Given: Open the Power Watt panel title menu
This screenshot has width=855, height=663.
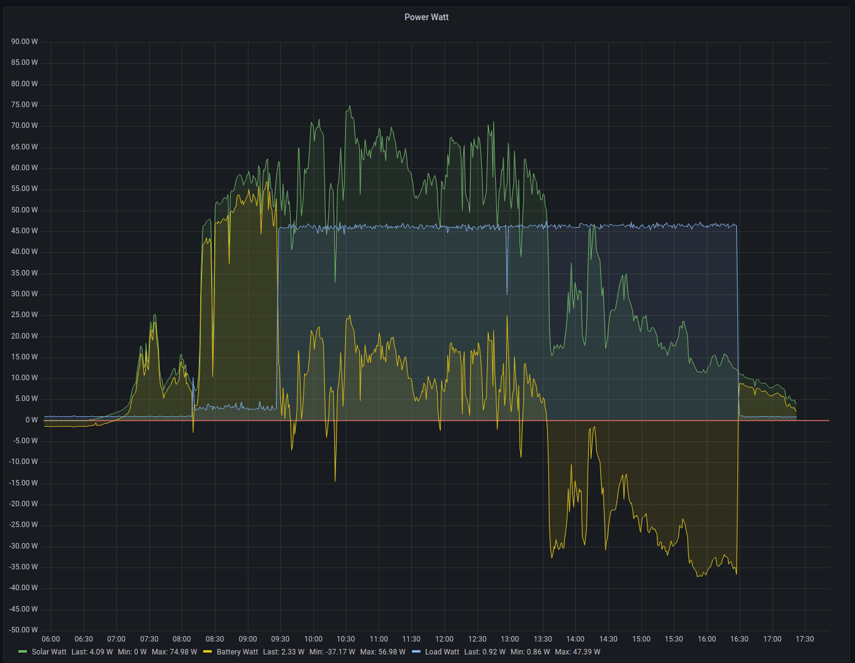Looking at the screenshot, I should 426,17.
